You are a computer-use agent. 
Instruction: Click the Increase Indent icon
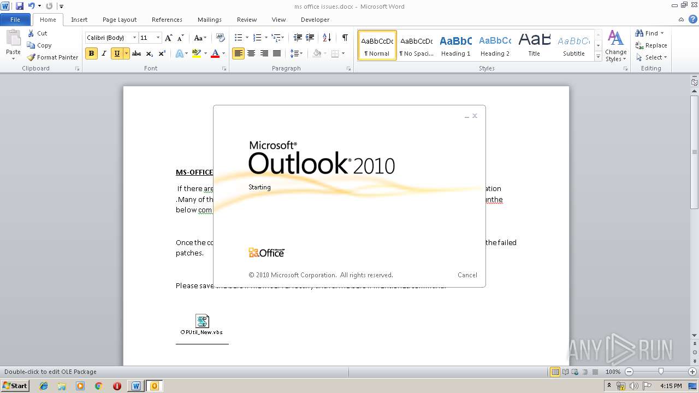point(310,38)
